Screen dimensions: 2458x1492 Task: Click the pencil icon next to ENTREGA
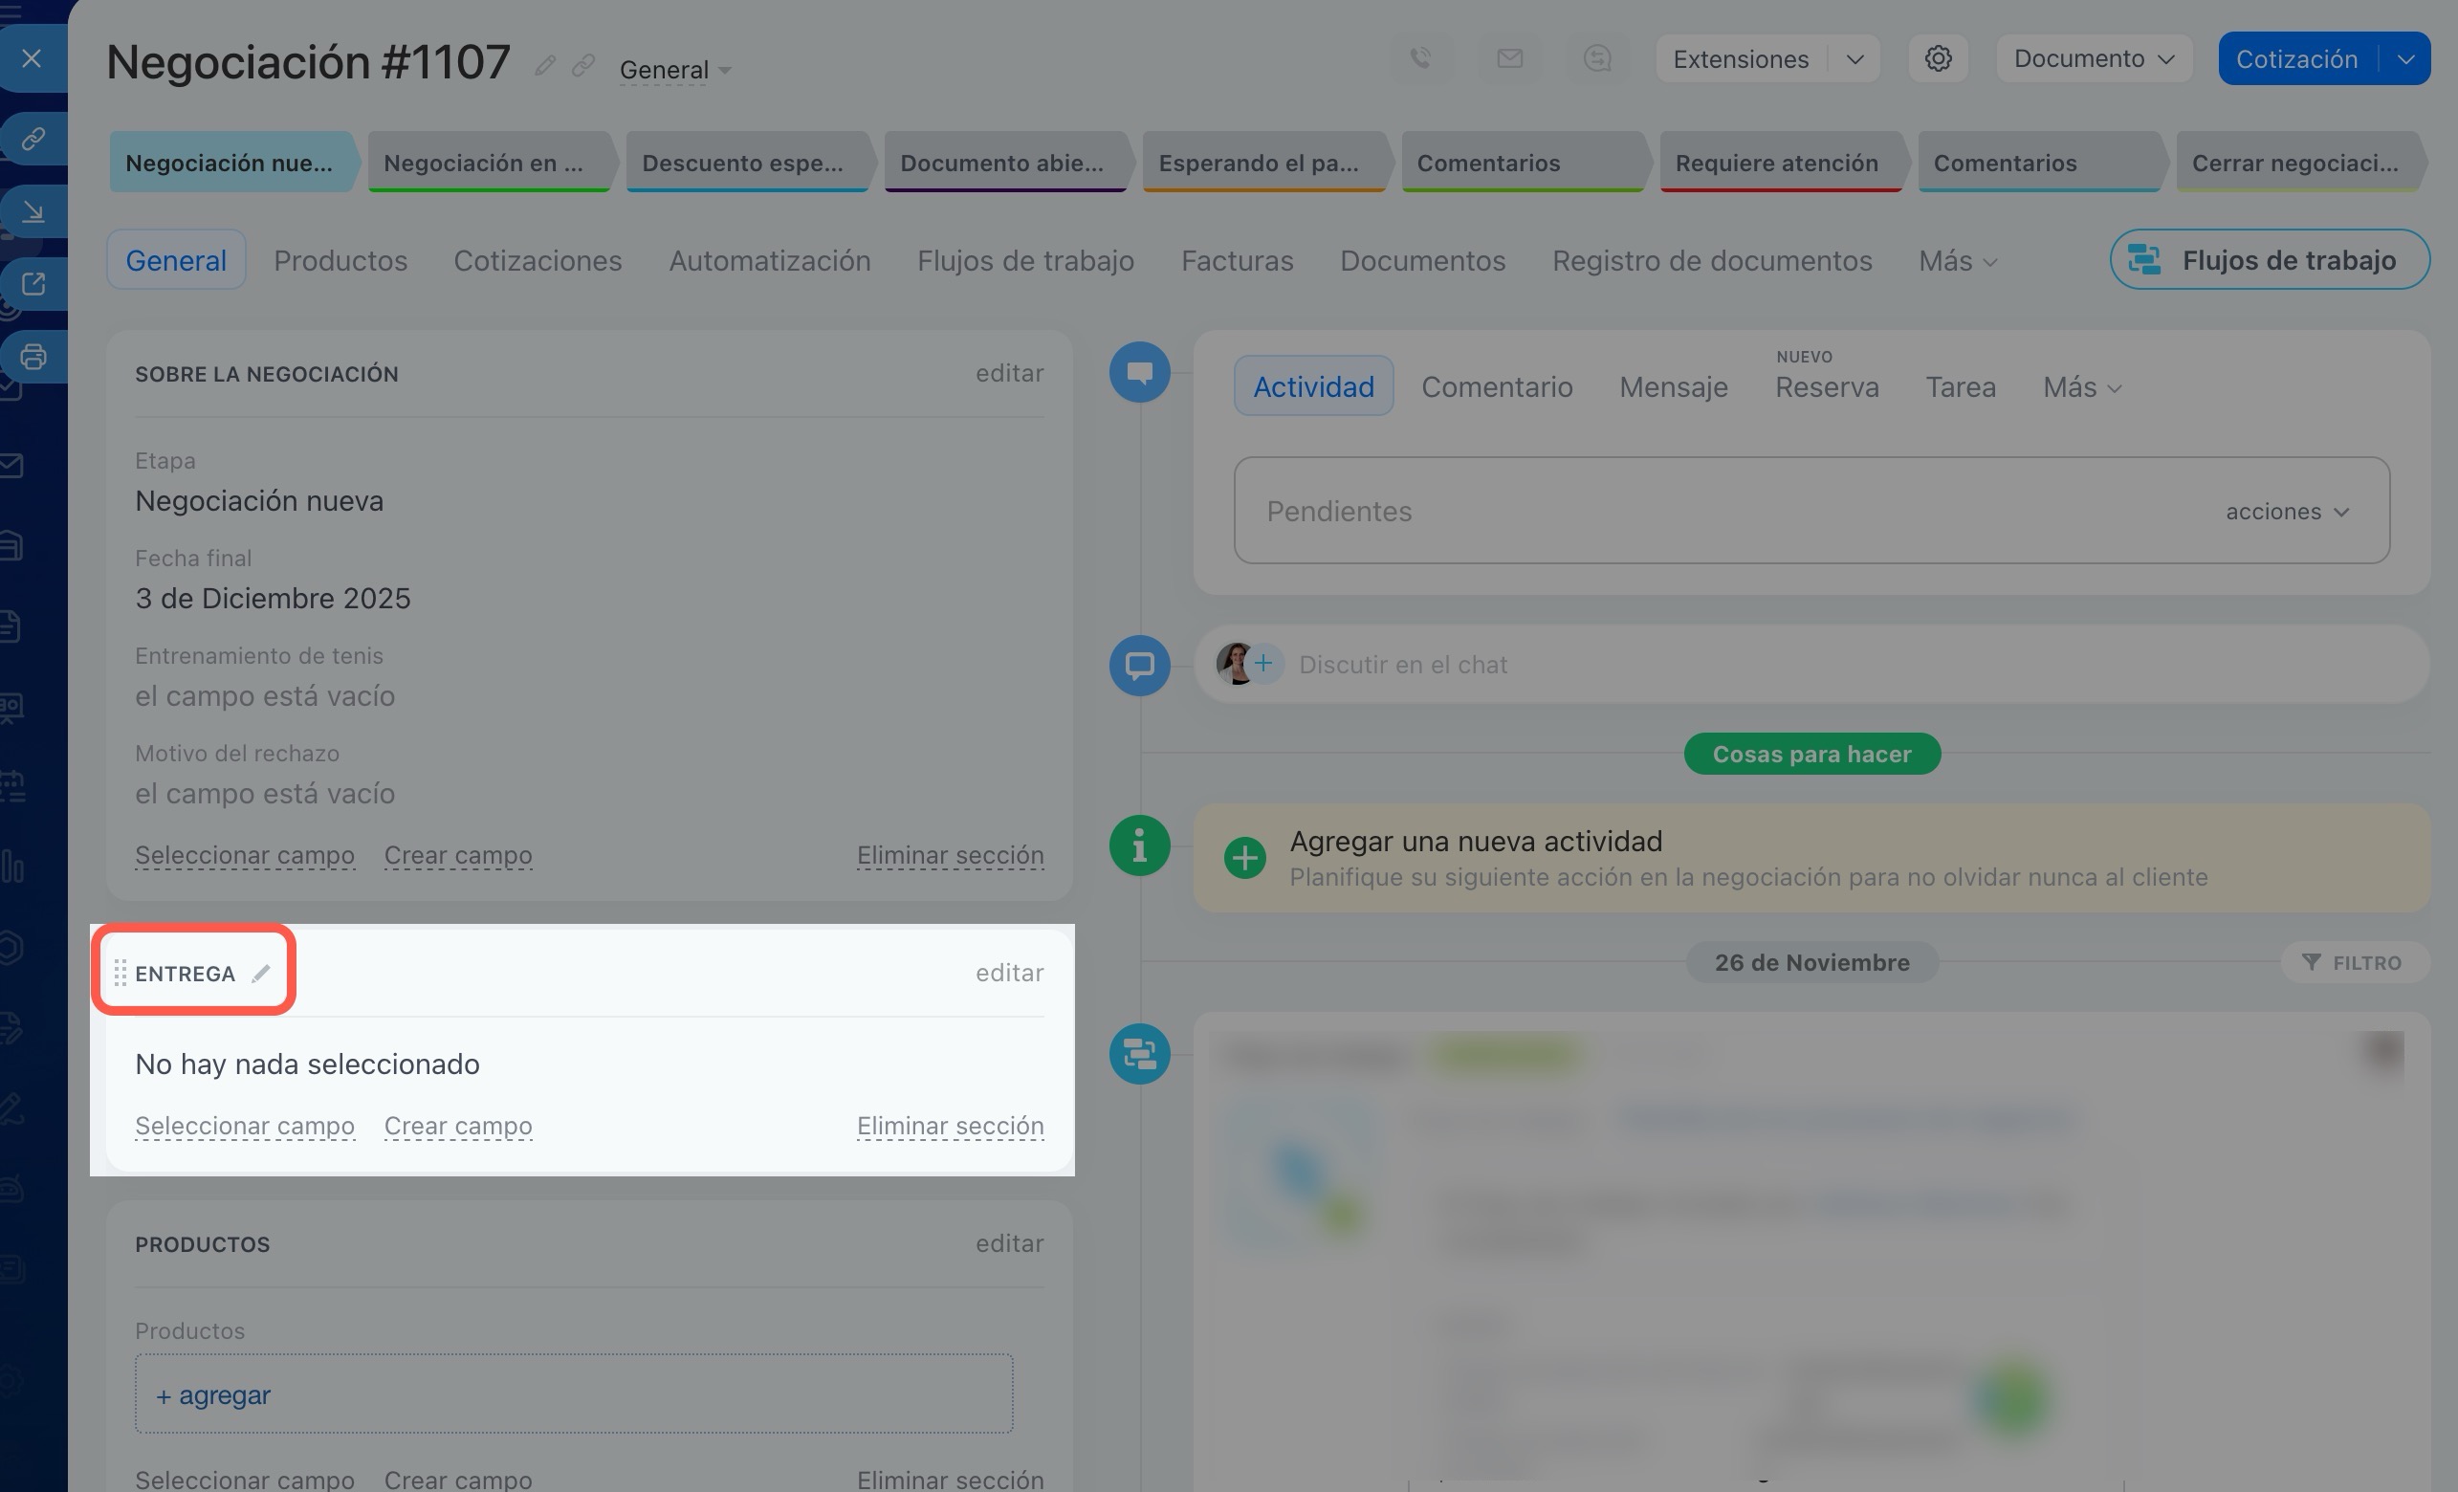(261, 974)
